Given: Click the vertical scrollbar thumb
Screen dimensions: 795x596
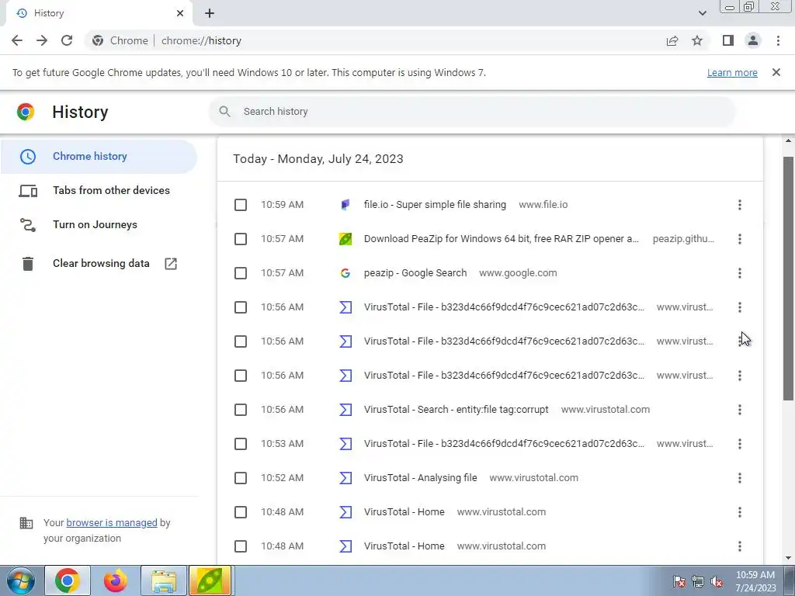Looking at the screenshot, I should pyautogui.click(x=789, y=279).
